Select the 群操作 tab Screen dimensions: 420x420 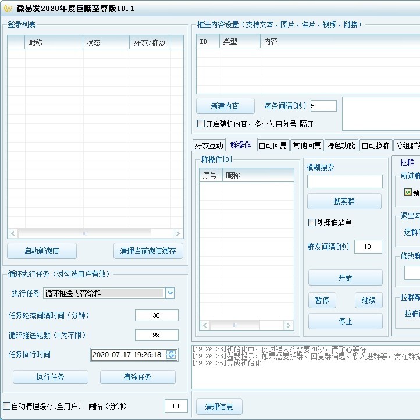pyautogui.click(x=241, y=145)
